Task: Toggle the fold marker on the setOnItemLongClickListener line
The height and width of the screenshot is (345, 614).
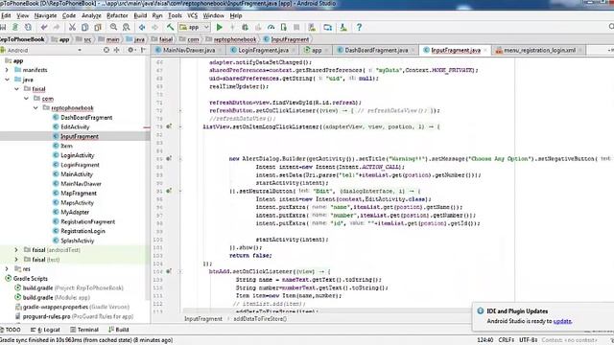Action: coord(180,126)
